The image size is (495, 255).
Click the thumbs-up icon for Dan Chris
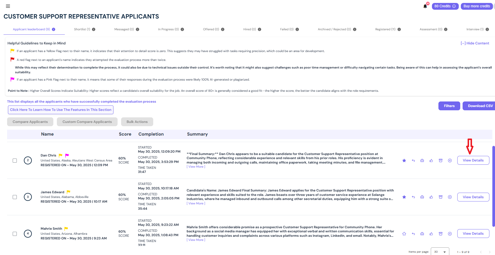click(x=431, y=161)
